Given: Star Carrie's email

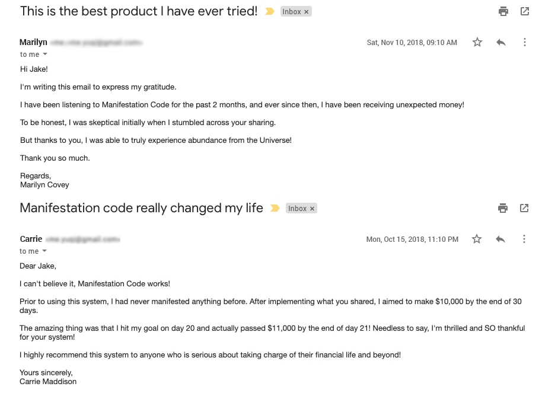Looking at the screenshot, I should click(x=476, y=239).
